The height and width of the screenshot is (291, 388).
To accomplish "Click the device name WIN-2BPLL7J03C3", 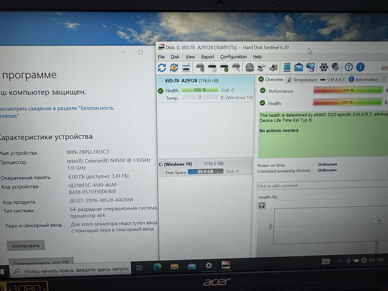I will (88, 152).
